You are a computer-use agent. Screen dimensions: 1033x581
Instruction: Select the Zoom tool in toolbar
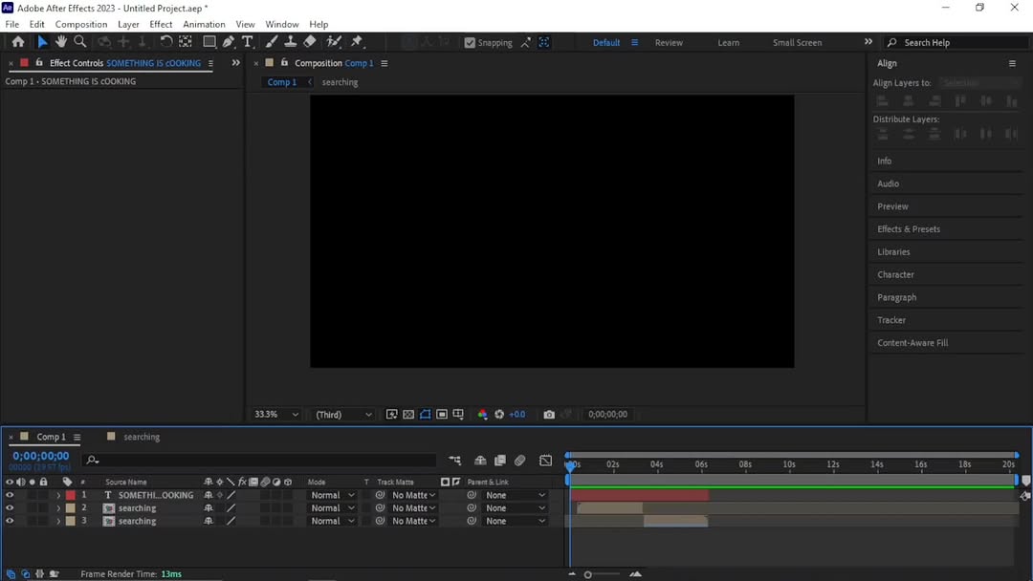[x=80, y=42]
